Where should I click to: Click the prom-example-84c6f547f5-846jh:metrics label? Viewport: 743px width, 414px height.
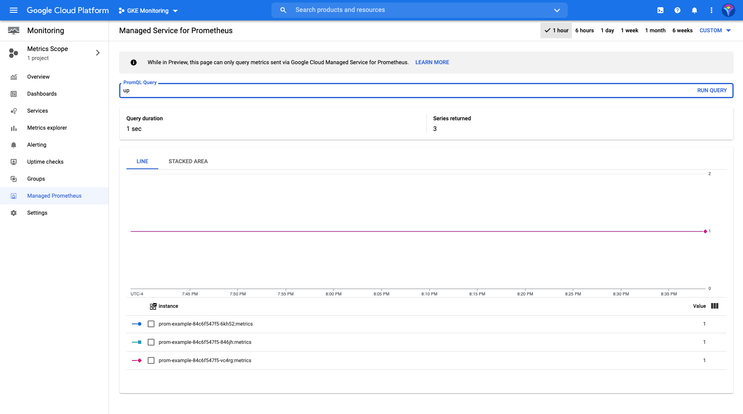[205, 342]
